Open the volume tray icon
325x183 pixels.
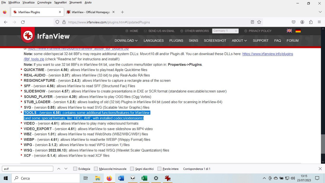[293, 178]
